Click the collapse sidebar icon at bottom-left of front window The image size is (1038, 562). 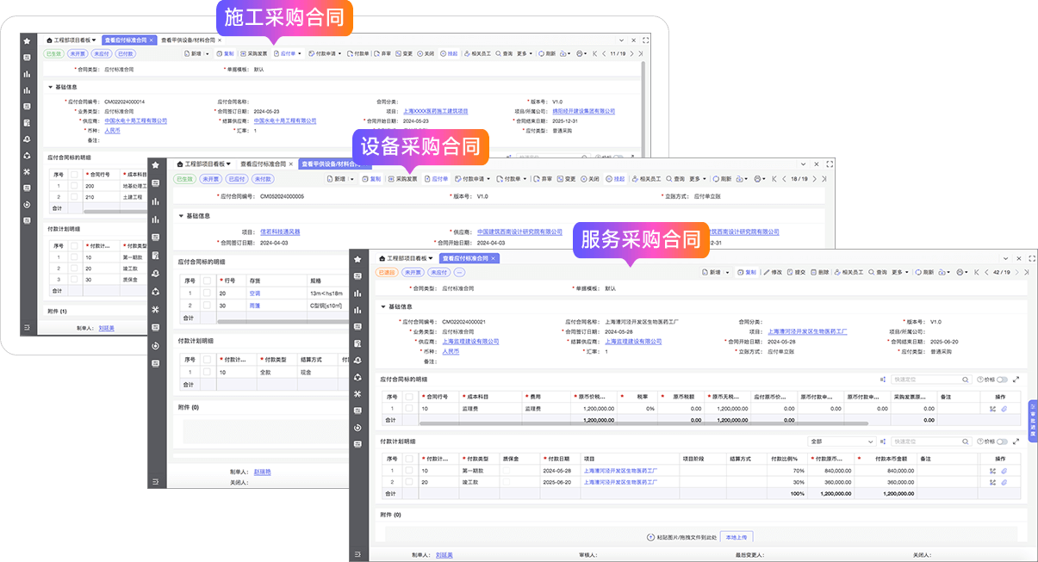(x=358, y=554)
